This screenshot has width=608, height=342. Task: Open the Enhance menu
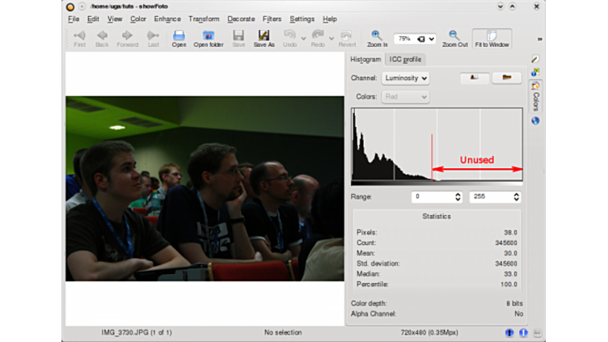[167, 19]
